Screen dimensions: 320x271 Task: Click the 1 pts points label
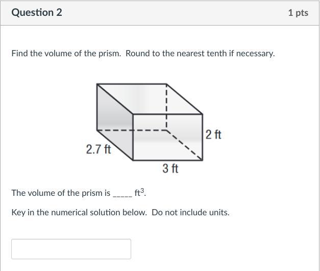[298, 13]
